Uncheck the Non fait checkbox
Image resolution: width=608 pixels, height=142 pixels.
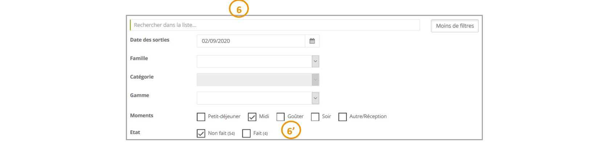[201, 133]
